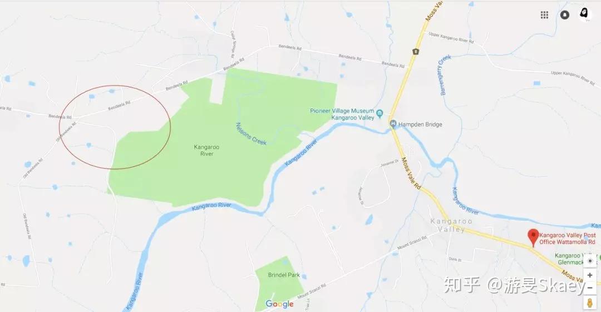
Task: Click the route shield on Moss Vale Rd
Action: point(416,51)
